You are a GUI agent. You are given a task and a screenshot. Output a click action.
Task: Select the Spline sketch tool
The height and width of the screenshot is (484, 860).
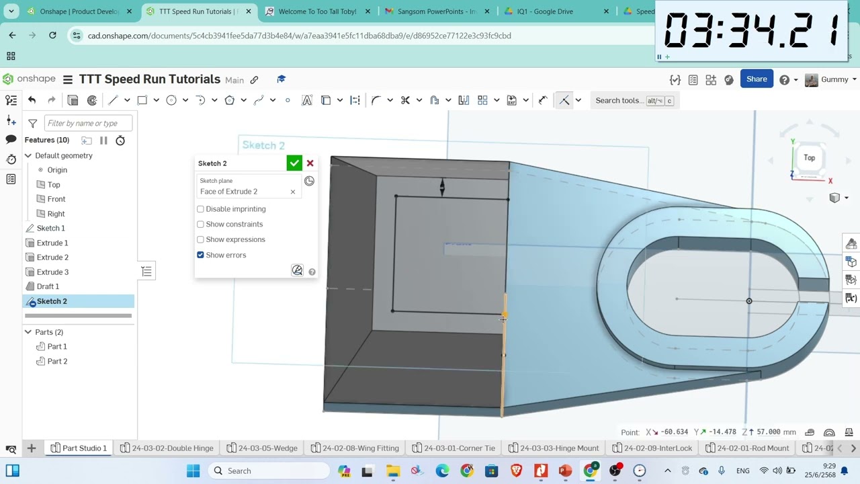click(x=259, y=100)
